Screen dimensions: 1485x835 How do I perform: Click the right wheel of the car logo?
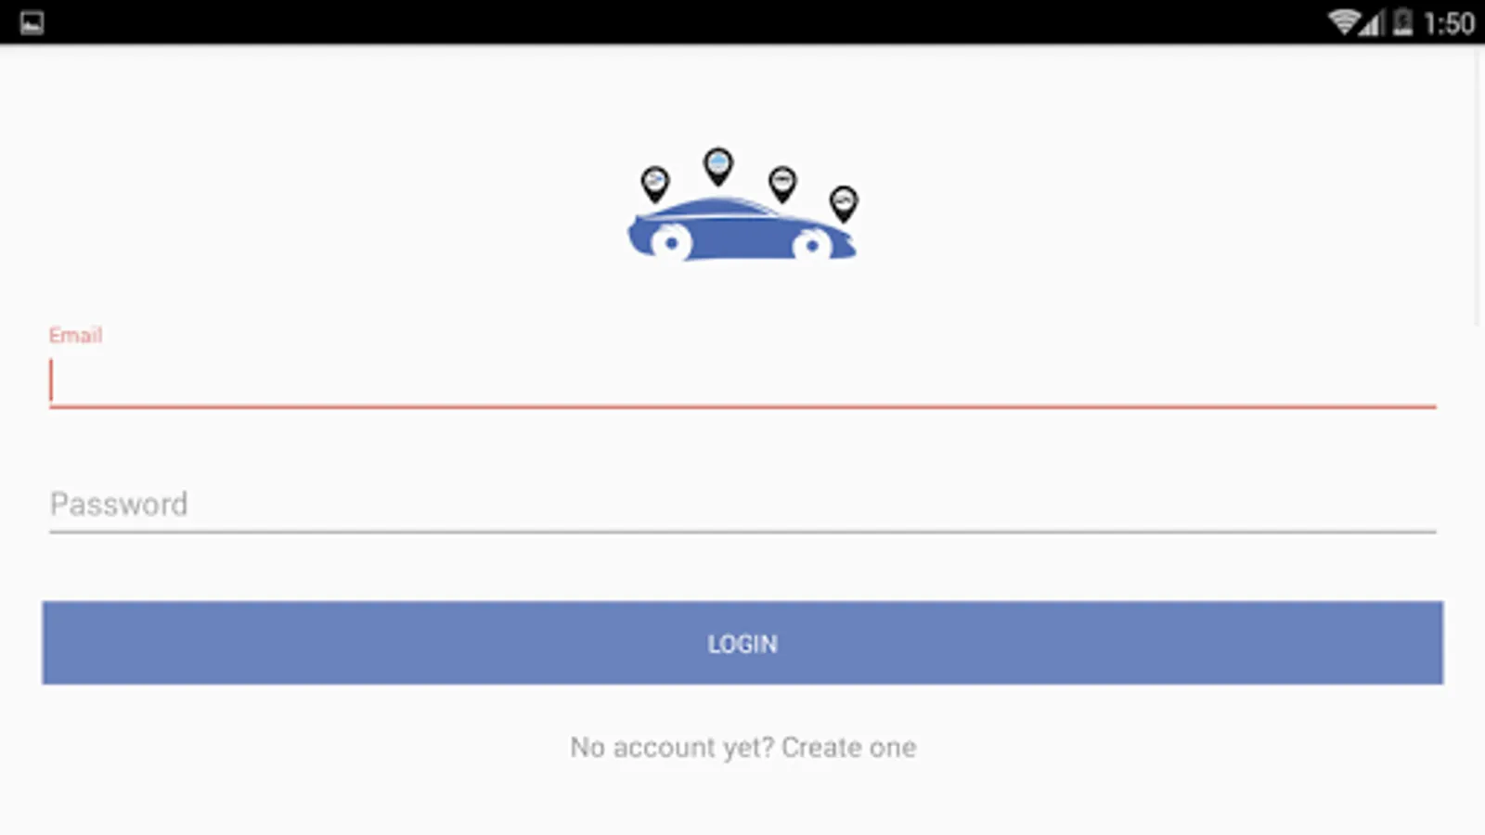(x=811, y=245)
